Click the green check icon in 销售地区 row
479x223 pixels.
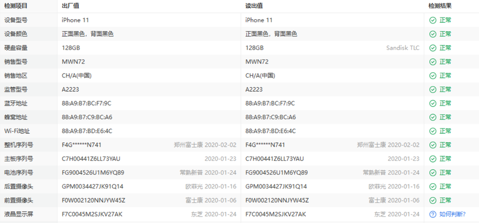click(x=433, y=75)
